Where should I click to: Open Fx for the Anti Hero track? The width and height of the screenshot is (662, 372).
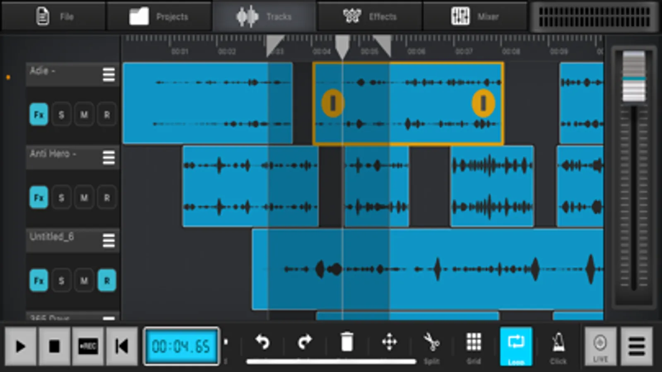pos(39,198)
